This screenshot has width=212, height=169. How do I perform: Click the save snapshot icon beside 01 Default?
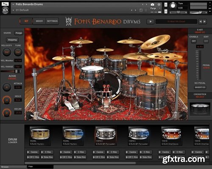pos(141,10)
